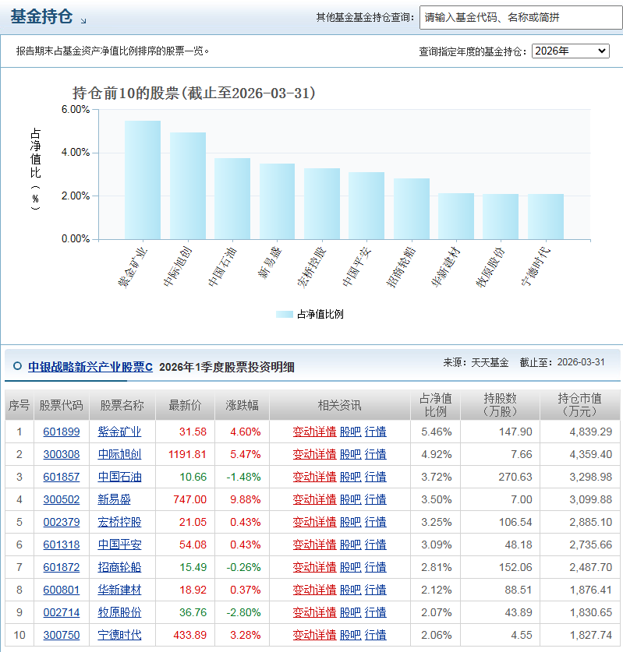Click the circle bullet icon before 中银战略新兴产业股票C
This screenshot has width=623, height=652.
click(17, 366)
